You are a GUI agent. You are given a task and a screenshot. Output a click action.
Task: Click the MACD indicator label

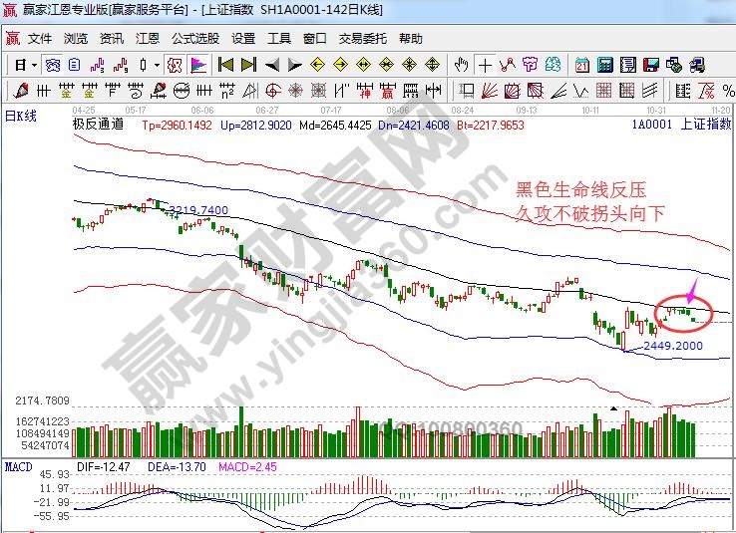point(18,466)
